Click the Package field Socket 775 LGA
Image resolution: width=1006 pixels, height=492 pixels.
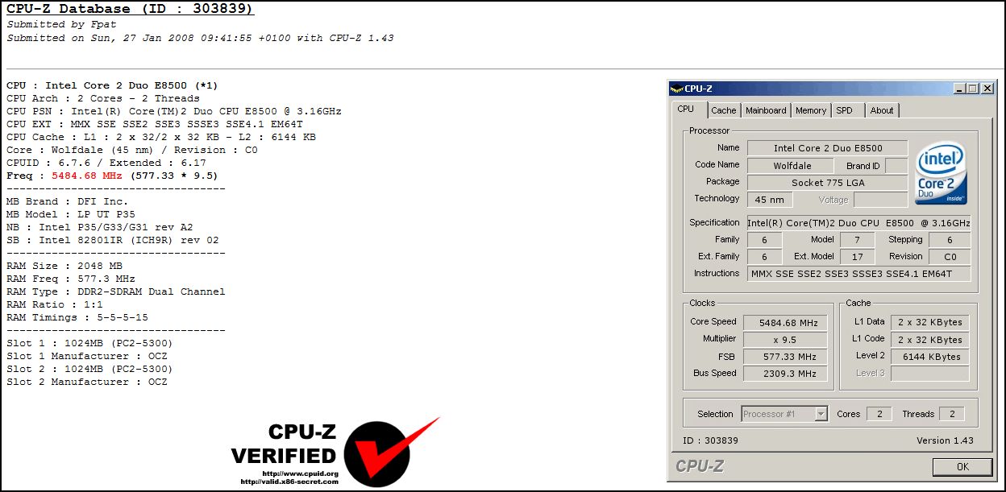[828, 183]
